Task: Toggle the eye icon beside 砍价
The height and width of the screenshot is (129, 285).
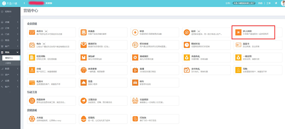Action: (199, 31)
